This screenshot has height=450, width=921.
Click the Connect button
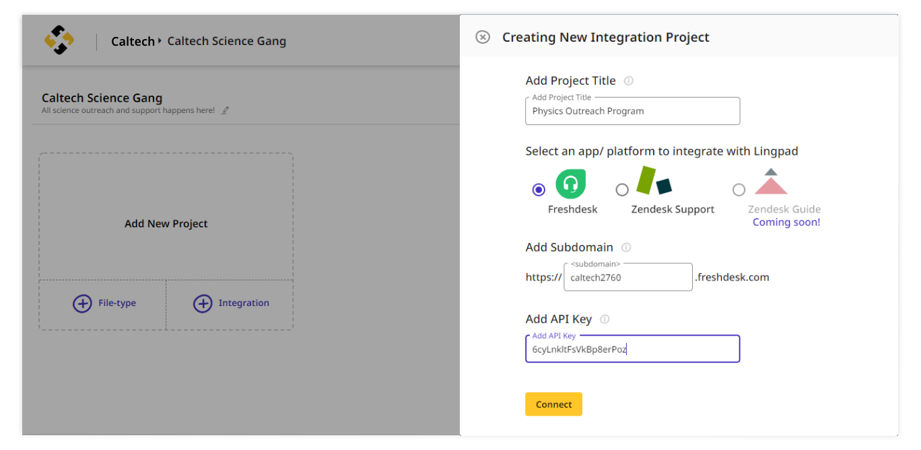coord(553,404)
